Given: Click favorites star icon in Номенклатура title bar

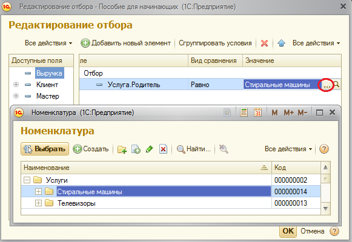Looking at the screenshot, I should [227, 113].
